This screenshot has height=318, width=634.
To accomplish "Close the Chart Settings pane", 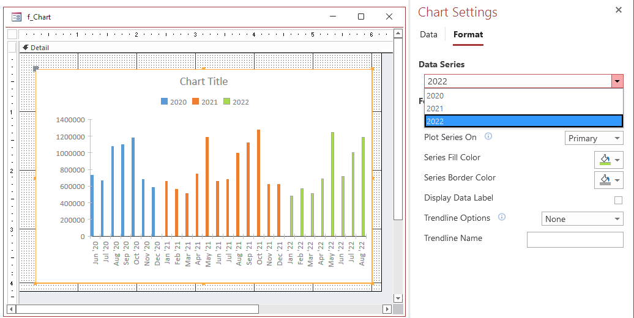I will (618, 10).
